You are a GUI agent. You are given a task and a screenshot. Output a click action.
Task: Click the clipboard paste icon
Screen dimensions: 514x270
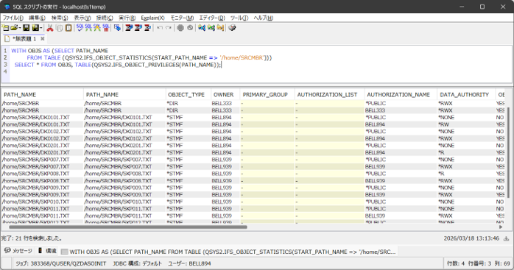[x=68, y=28]
